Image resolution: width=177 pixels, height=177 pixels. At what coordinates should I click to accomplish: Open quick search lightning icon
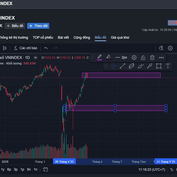161,48
